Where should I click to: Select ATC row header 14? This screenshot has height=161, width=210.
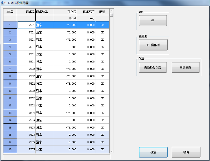click(10, 120)
